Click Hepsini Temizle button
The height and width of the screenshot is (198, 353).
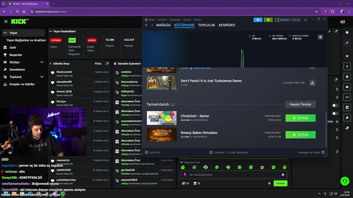tap(300, 104)
